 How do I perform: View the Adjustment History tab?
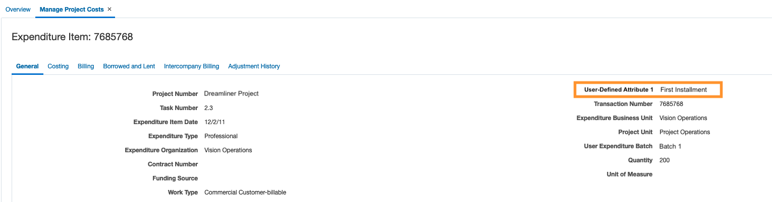(254, 66)
